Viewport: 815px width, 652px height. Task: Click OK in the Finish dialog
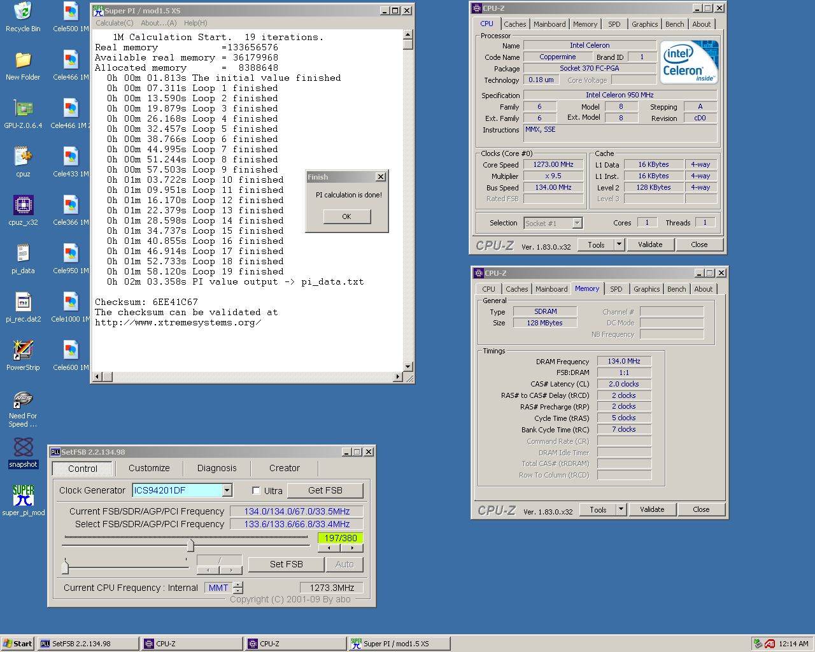(346, 216)
